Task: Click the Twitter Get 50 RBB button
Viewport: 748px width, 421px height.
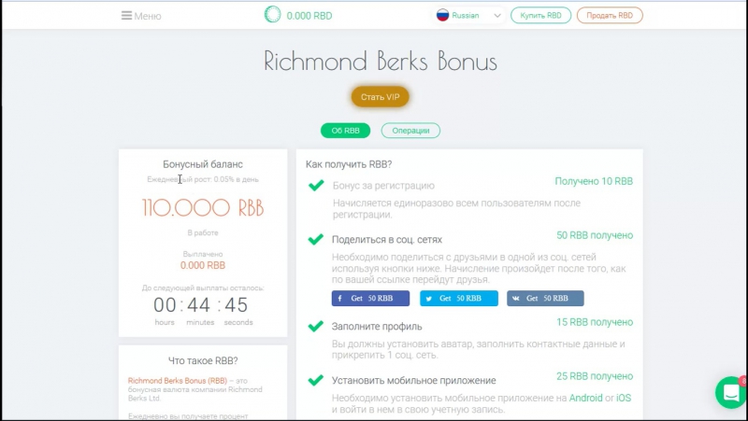Action: pos(459,298)
